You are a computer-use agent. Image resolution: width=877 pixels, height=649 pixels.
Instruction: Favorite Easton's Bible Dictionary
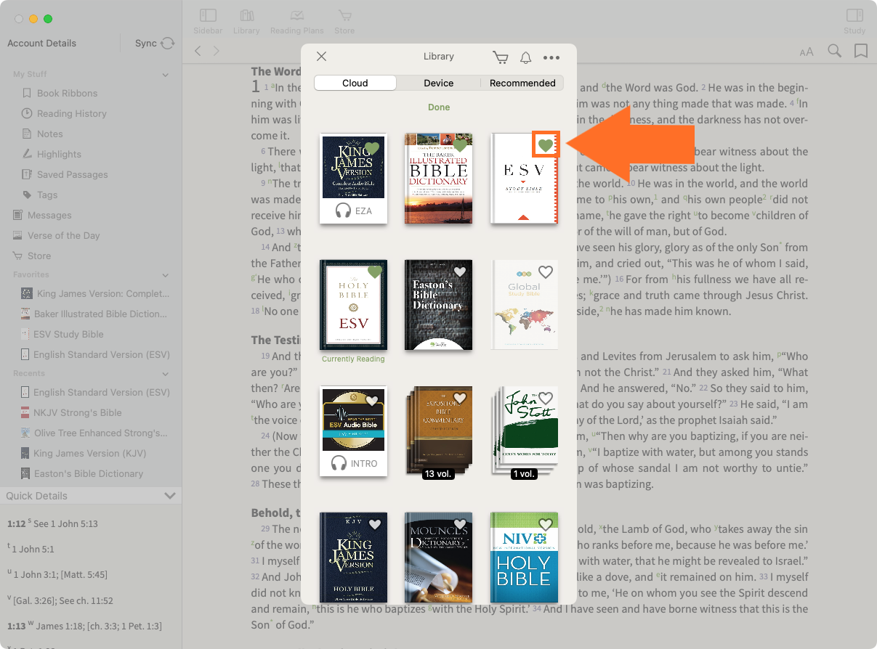tap(459, 272)
